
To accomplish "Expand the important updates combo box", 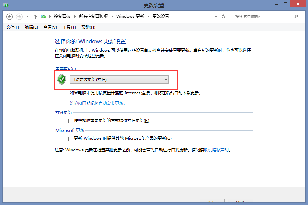I will pos(119,80).
